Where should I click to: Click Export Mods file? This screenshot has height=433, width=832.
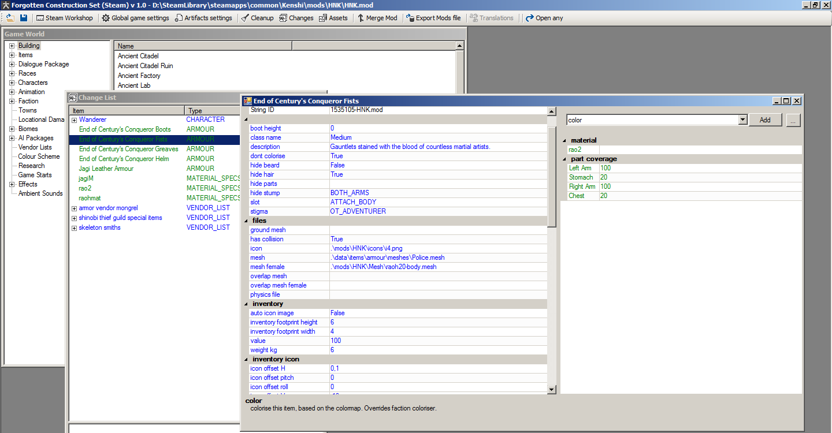[433, 18]
